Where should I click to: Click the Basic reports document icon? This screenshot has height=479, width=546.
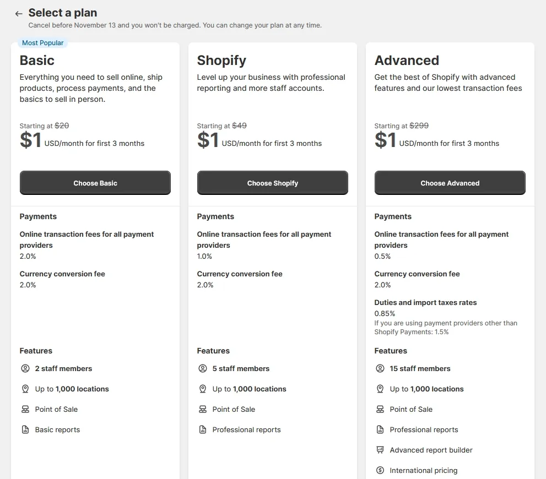pos(25,429)
